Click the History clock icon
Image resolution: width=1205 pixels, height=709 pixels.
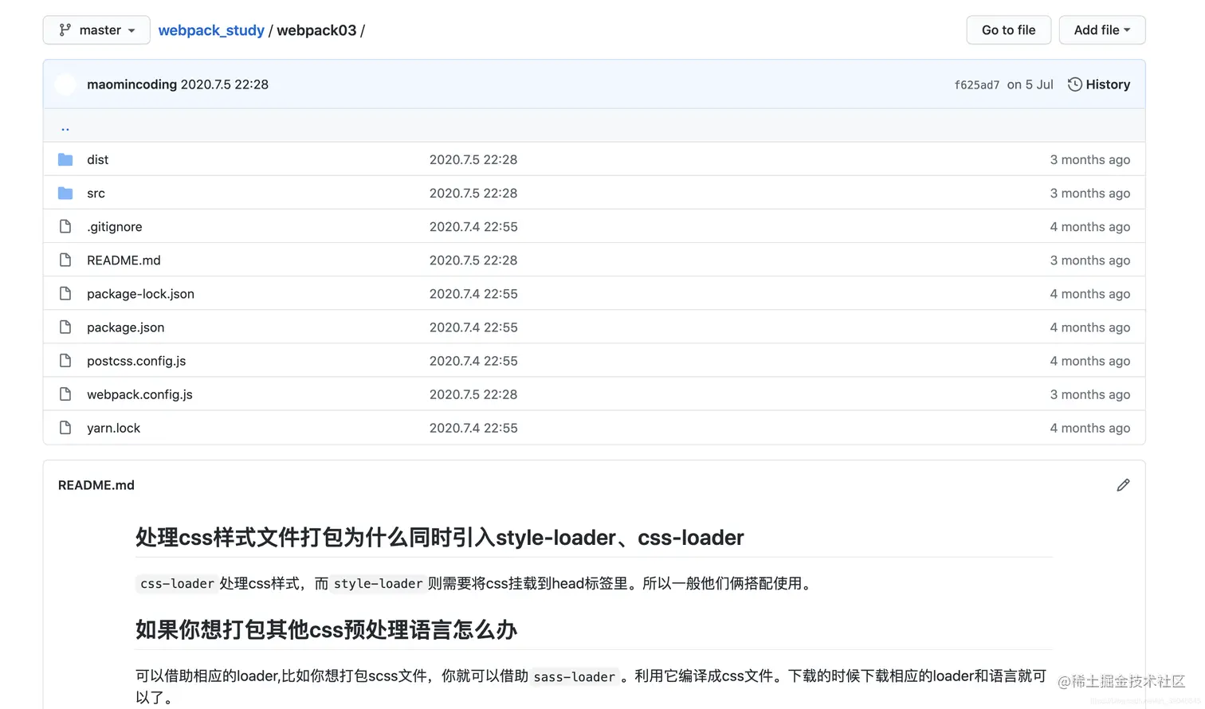1075,84
